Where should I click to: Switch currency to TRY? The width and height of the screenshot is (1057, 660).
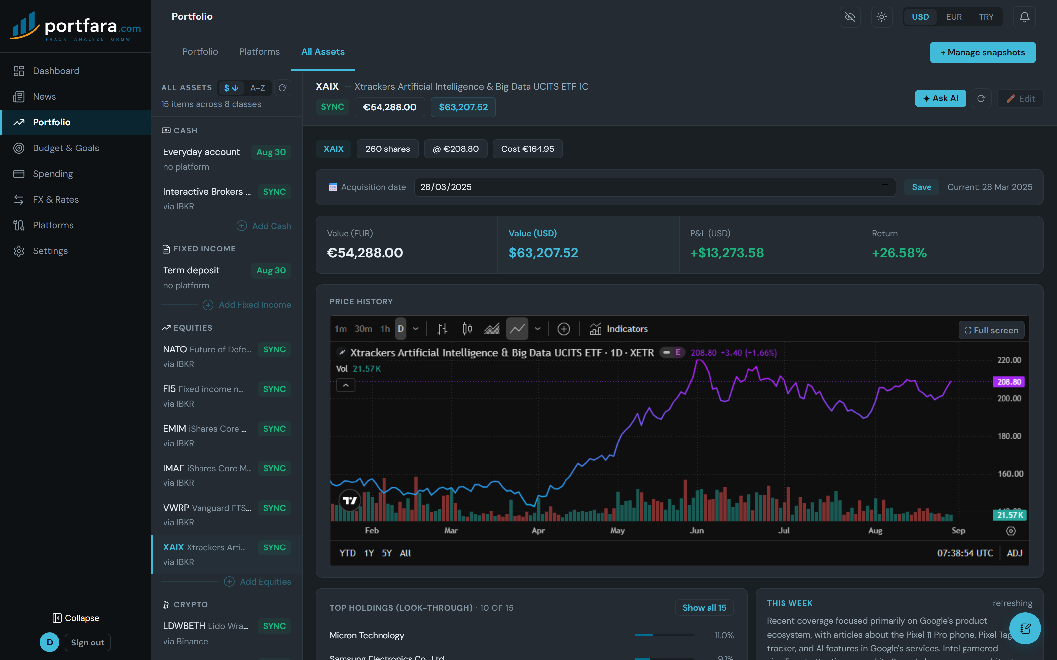pos(986,17)
